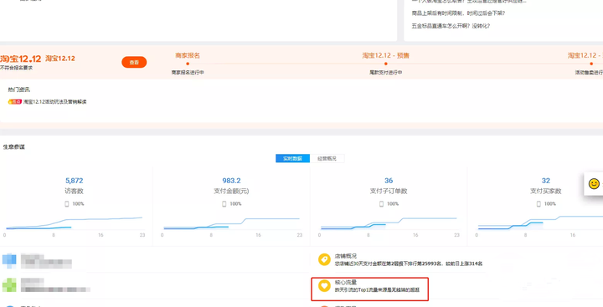Viewport: 603px width, 307px height.
Task: Click the paying buyers count 32
Action: tap(546, 181)
